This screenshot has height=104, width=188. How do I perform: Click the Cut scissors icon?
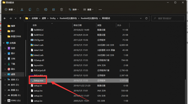click(x=22, y=9)
